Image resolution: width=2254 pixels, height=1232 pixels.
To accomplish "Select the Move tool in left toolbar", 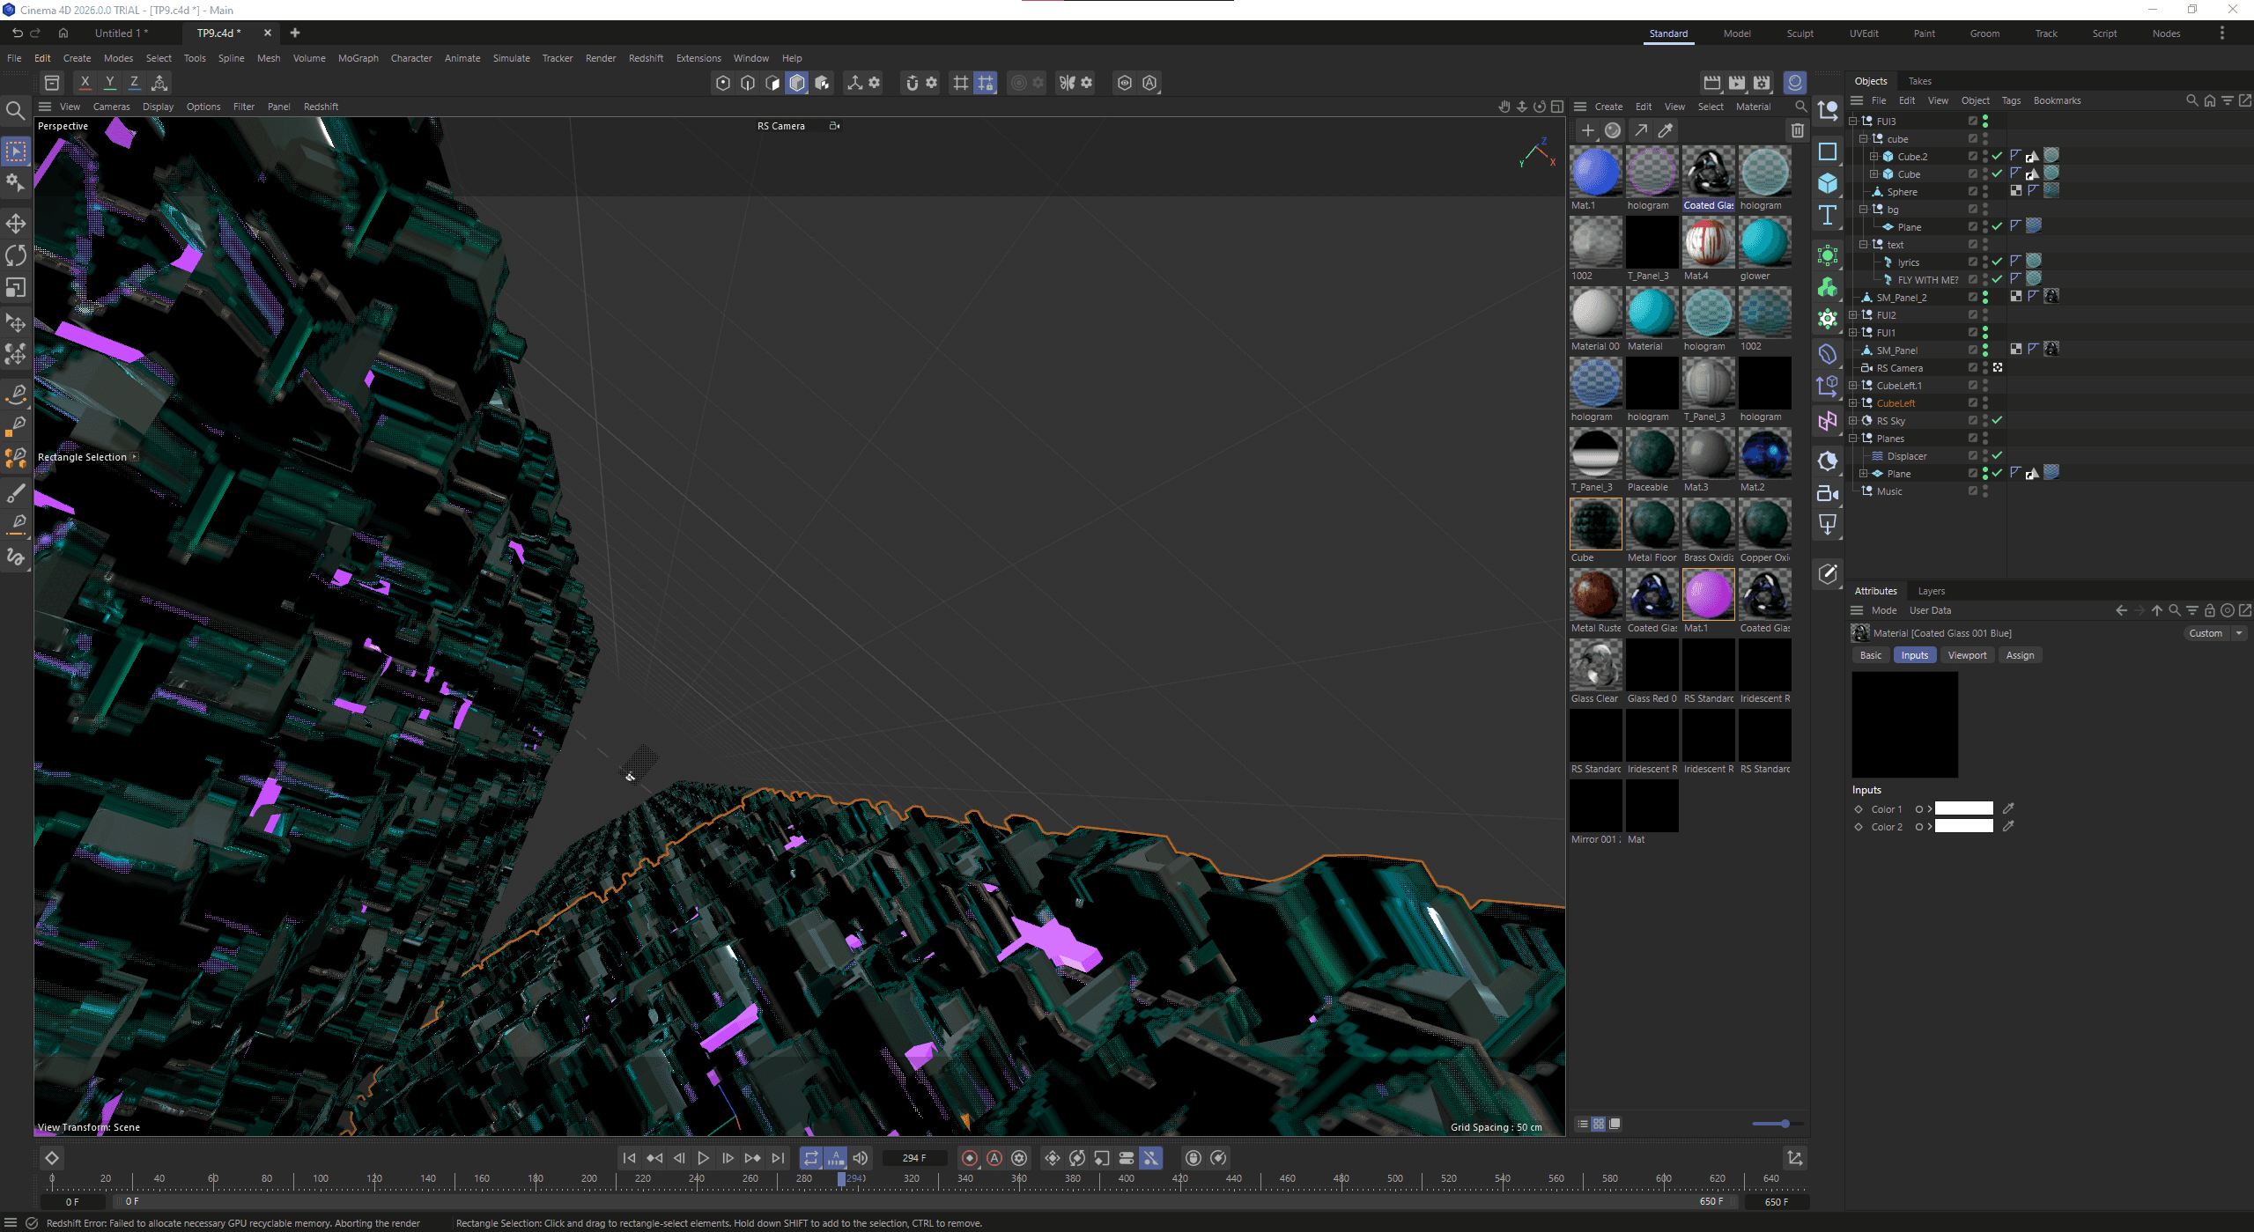I will 16,223.
